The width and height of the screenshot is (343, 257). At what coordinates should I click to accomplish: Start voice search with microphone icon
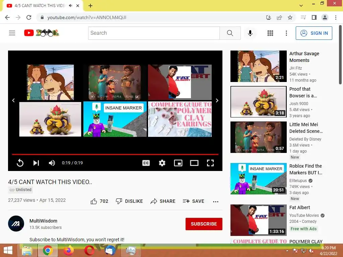pyautogui.click(x=250, y=33)
